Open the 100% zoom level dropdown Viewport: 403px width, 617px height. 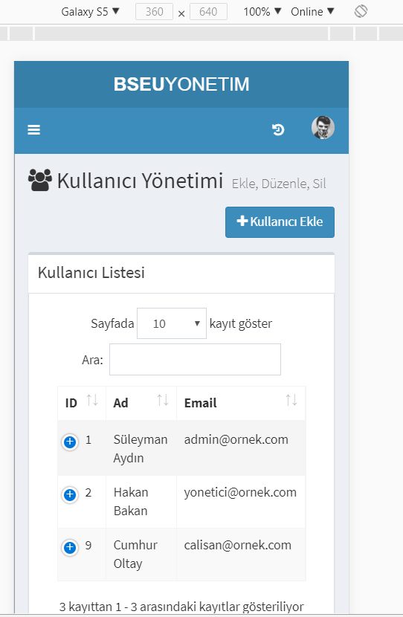pos(262,11)
